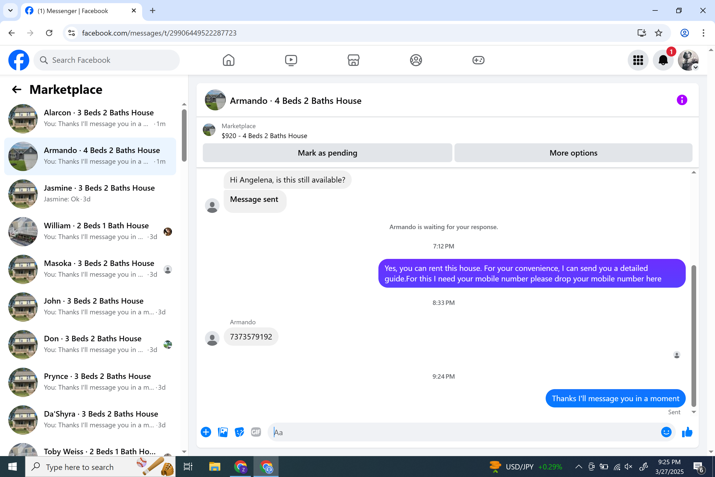Open the emoji picker in message box
Screen dimensions: 715x477
(666, 432)
